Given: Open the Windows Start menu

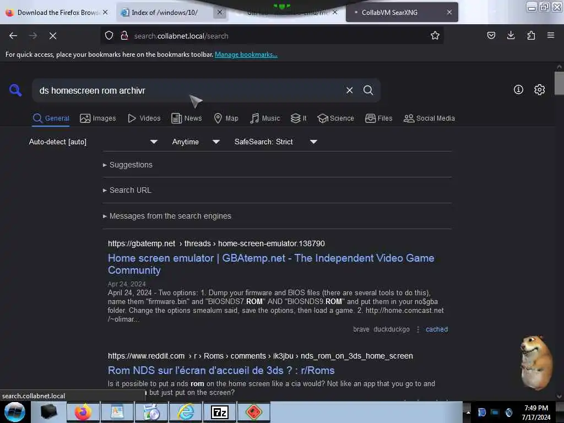Looking at the screenshot, I should pyautogui.click(x=15, y=412).
